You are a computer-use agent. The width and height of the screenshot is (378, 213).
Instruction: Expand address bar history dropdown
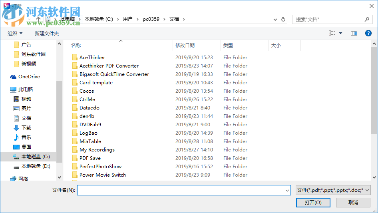coord(275,20)
